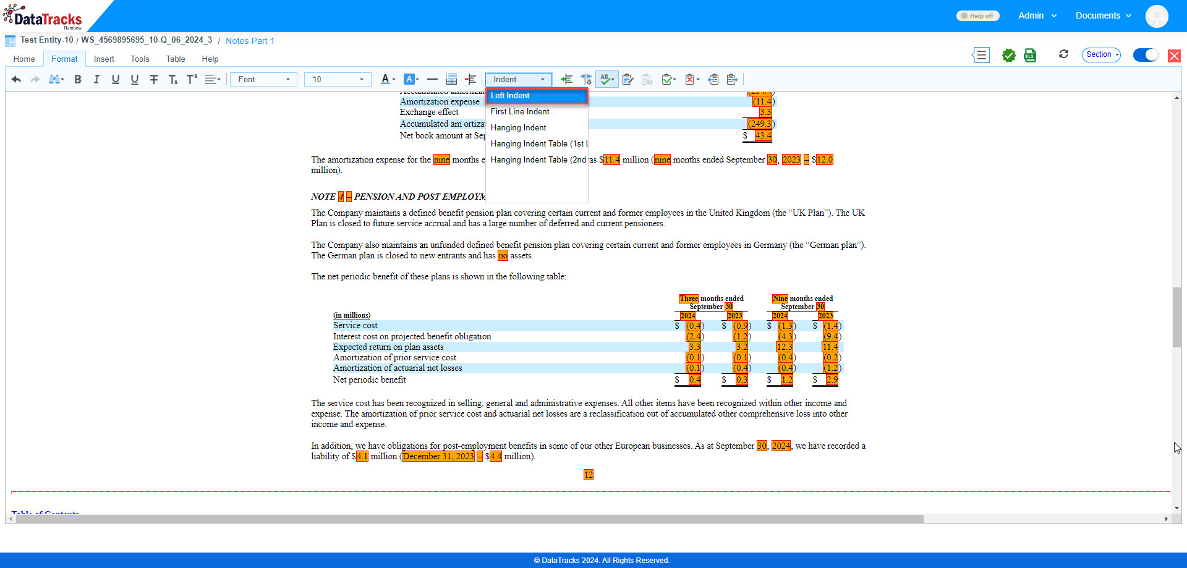Toggle italic formatting

[96, 79]
